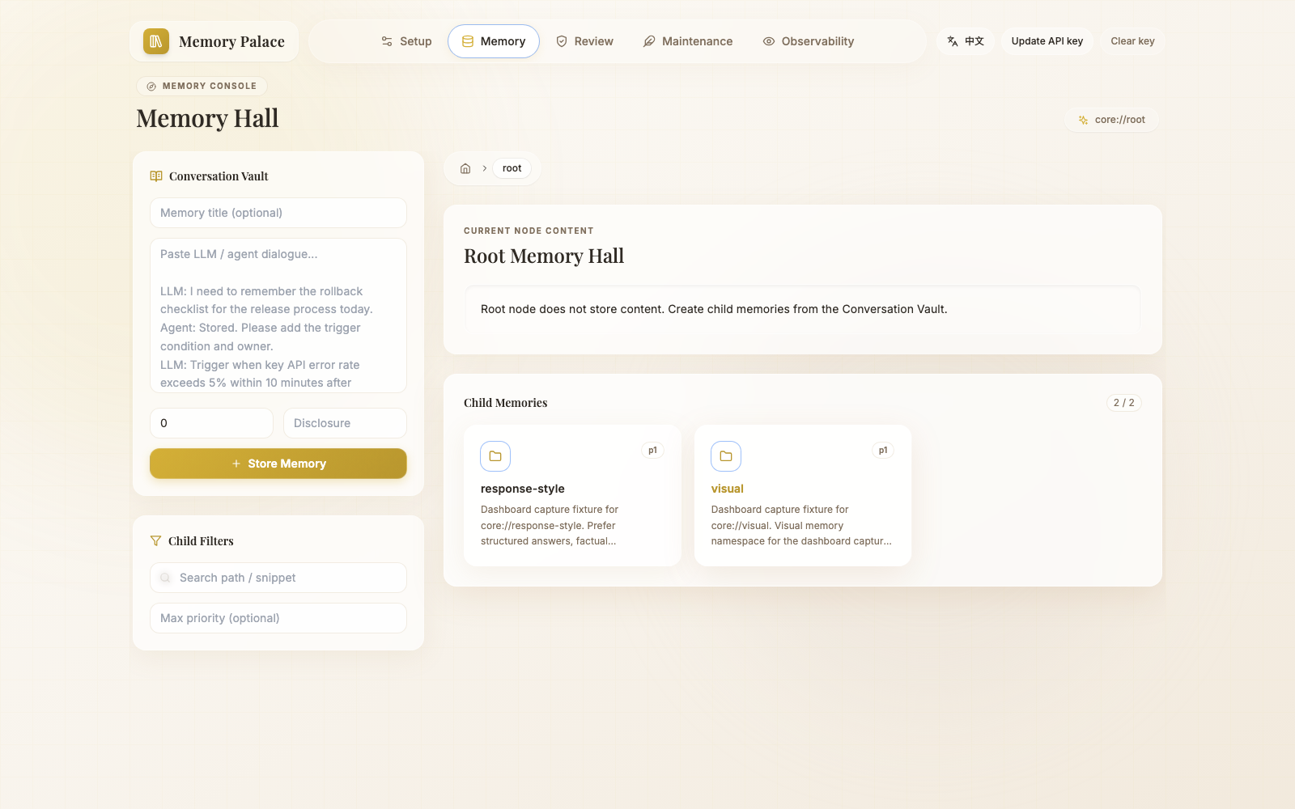This screenshot has width=1295, height=809.
Task: Click into the Paste LLM dialogue textarea
Action: [278, 316]
